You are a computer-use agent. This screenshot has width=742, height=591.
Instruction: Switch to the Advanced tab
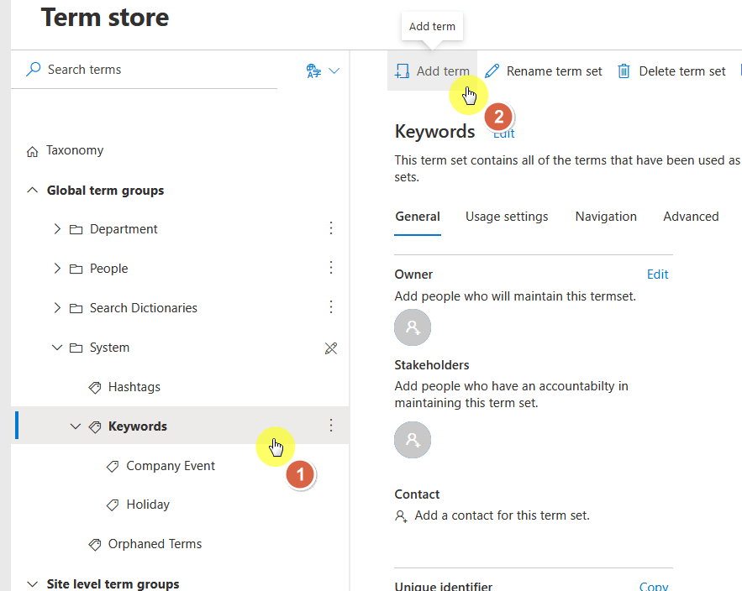point(691,217)
